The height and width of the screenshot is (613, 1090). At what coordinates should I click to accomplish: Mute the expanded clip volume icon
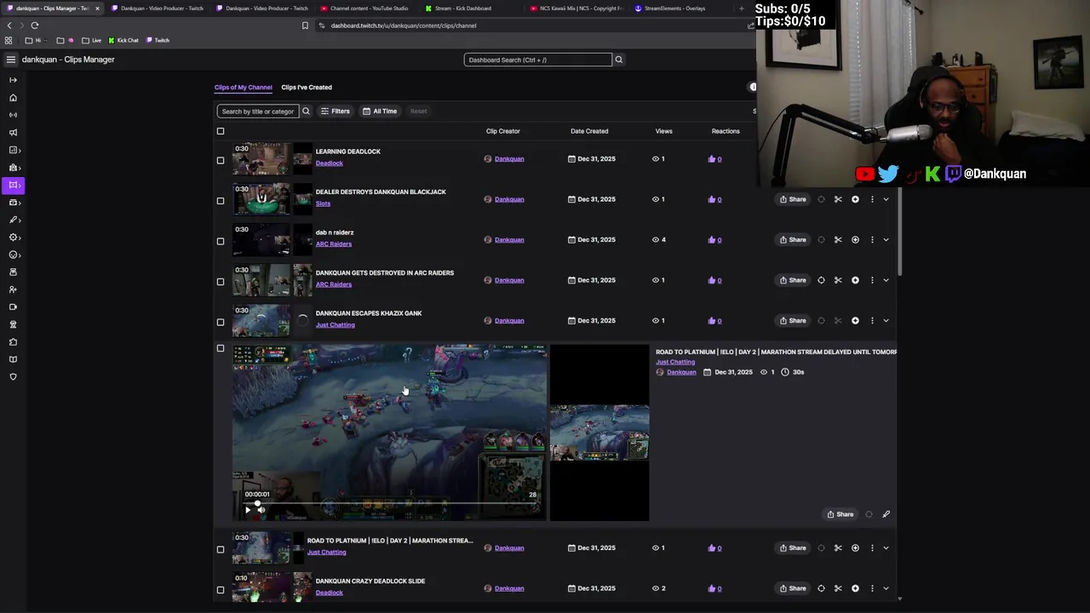click(x=261, y=510)
